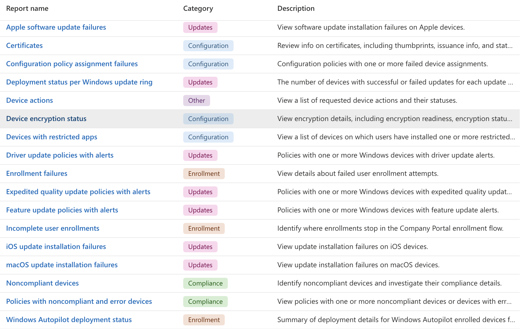Open Windows Autopilot deployment status
Viewport: 527px width, 329px height.
pyautogui.click(x=69, y=320)
